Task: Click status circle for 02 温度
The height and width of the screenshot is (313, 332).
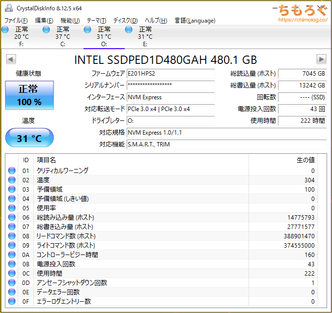Action: pyautogui.click(x=12, y=180)
